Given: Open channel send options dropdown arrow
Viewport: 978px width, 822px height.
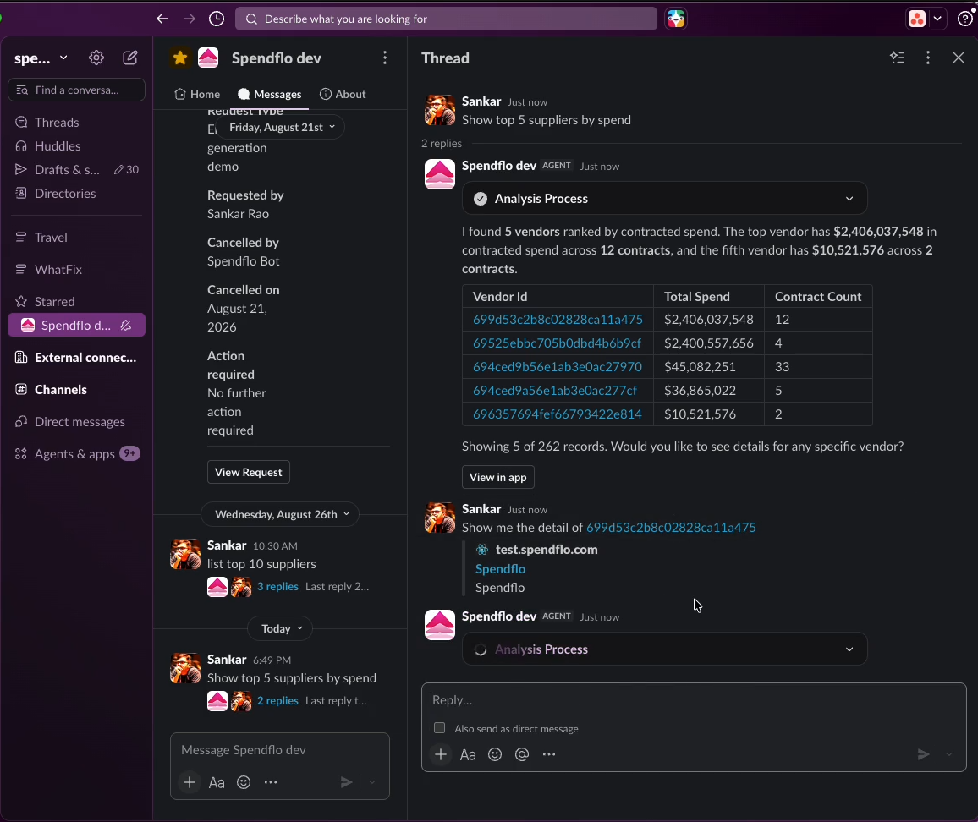Looking at the screenshot, I should pos(372,782).
